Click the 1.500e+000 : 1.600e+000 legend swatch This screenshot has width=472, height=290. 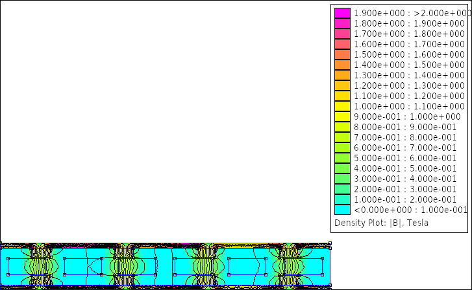342,54
